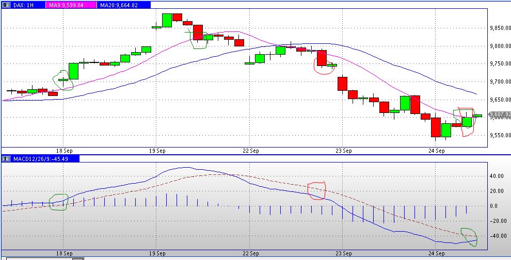Click the 9,650.00 price axis label

tap(500, 100)
